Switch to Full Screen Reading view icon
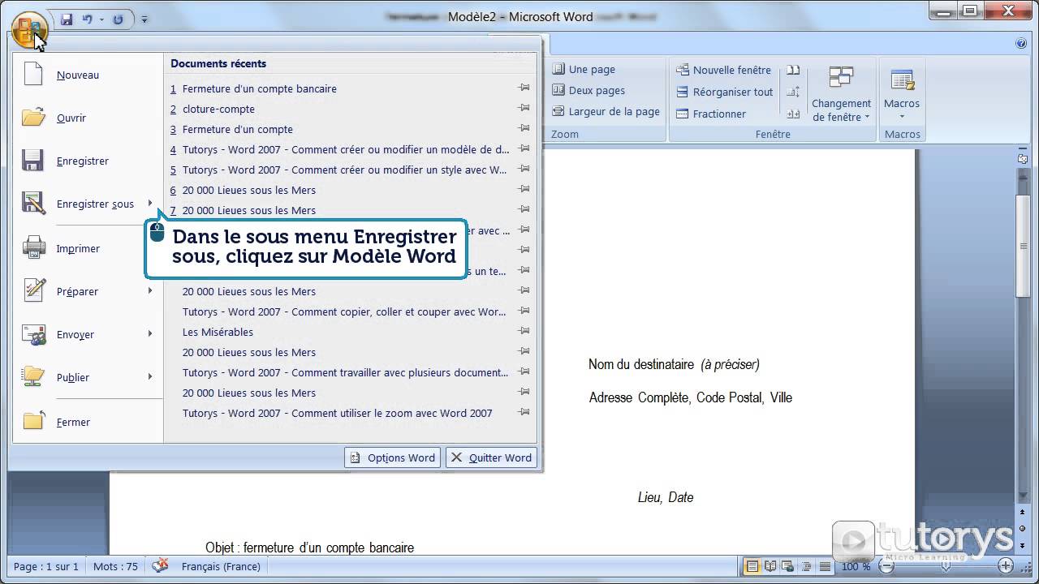Viewport: 1039px width, 584px height. (770, 566)
